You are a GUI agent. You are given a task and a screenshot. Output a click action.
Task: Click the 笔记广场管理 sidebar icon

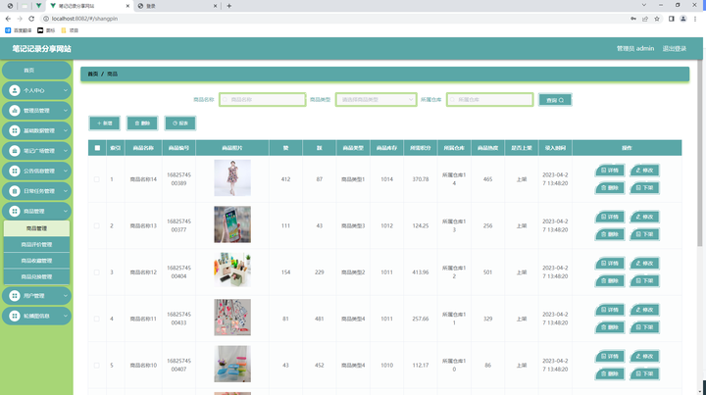(15, 151)
